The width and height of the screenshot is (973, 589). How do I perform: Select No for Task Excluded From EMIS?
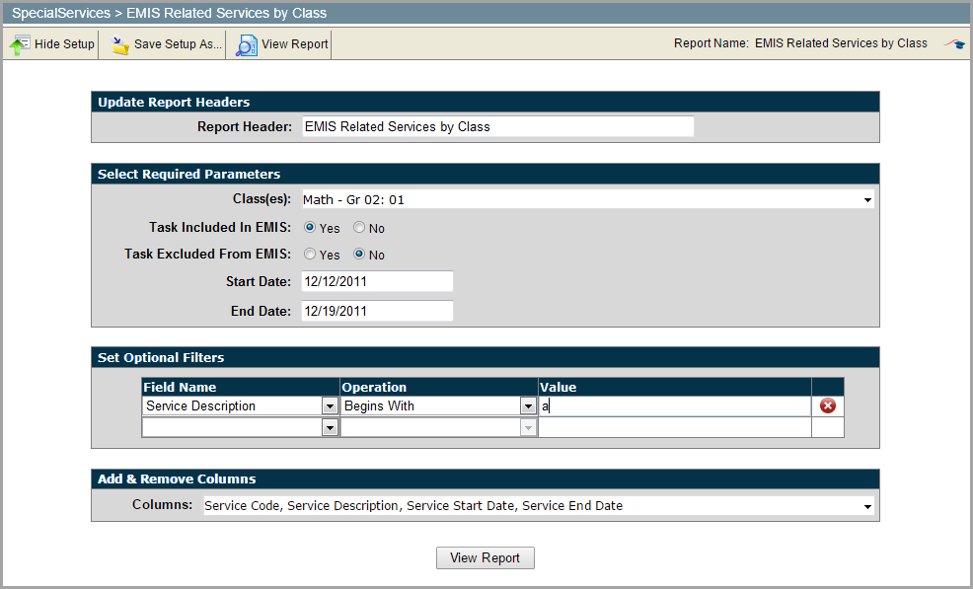point(360,254)
